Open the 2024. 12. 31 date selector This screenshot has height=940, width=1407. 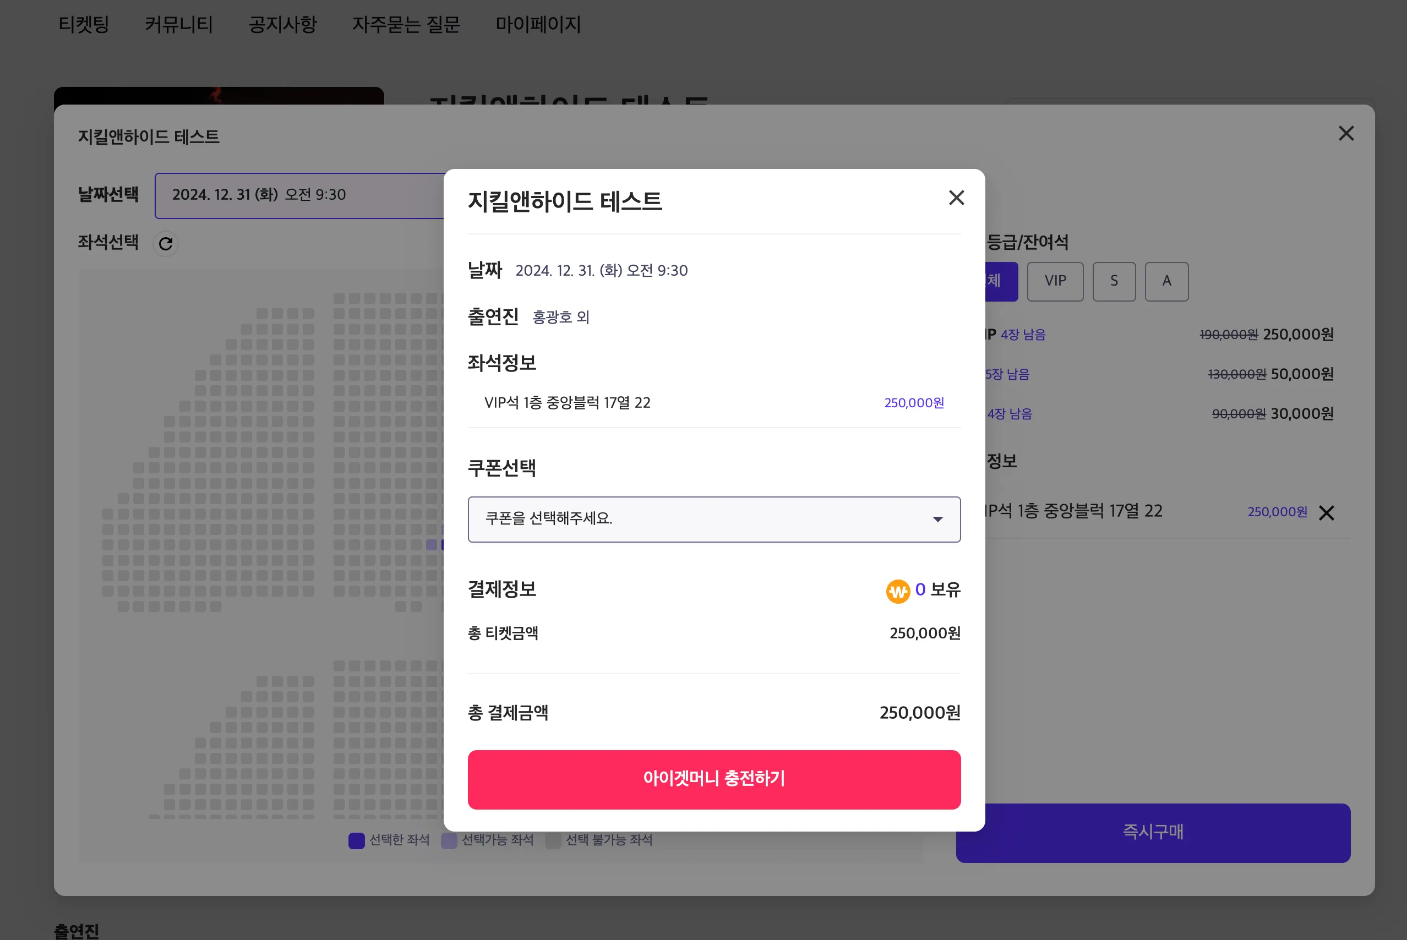pyautogui.click(x=258, y=195)
